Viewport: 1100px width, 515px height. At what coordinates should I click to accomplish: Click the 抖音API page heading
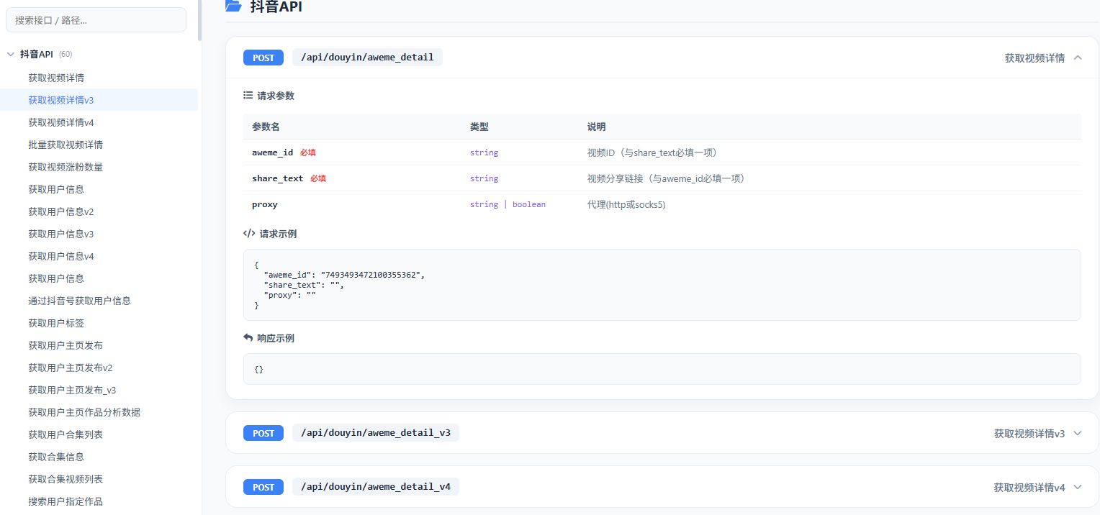[276, 6]
